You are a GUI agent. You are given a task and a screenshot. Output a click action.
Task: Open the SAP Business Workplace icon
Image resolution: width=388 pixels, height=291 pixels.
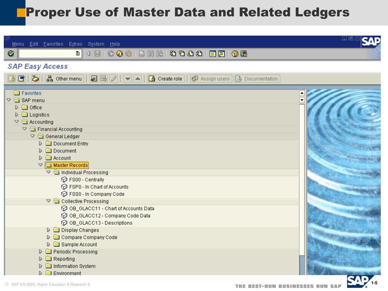click(x=35, y=79)
